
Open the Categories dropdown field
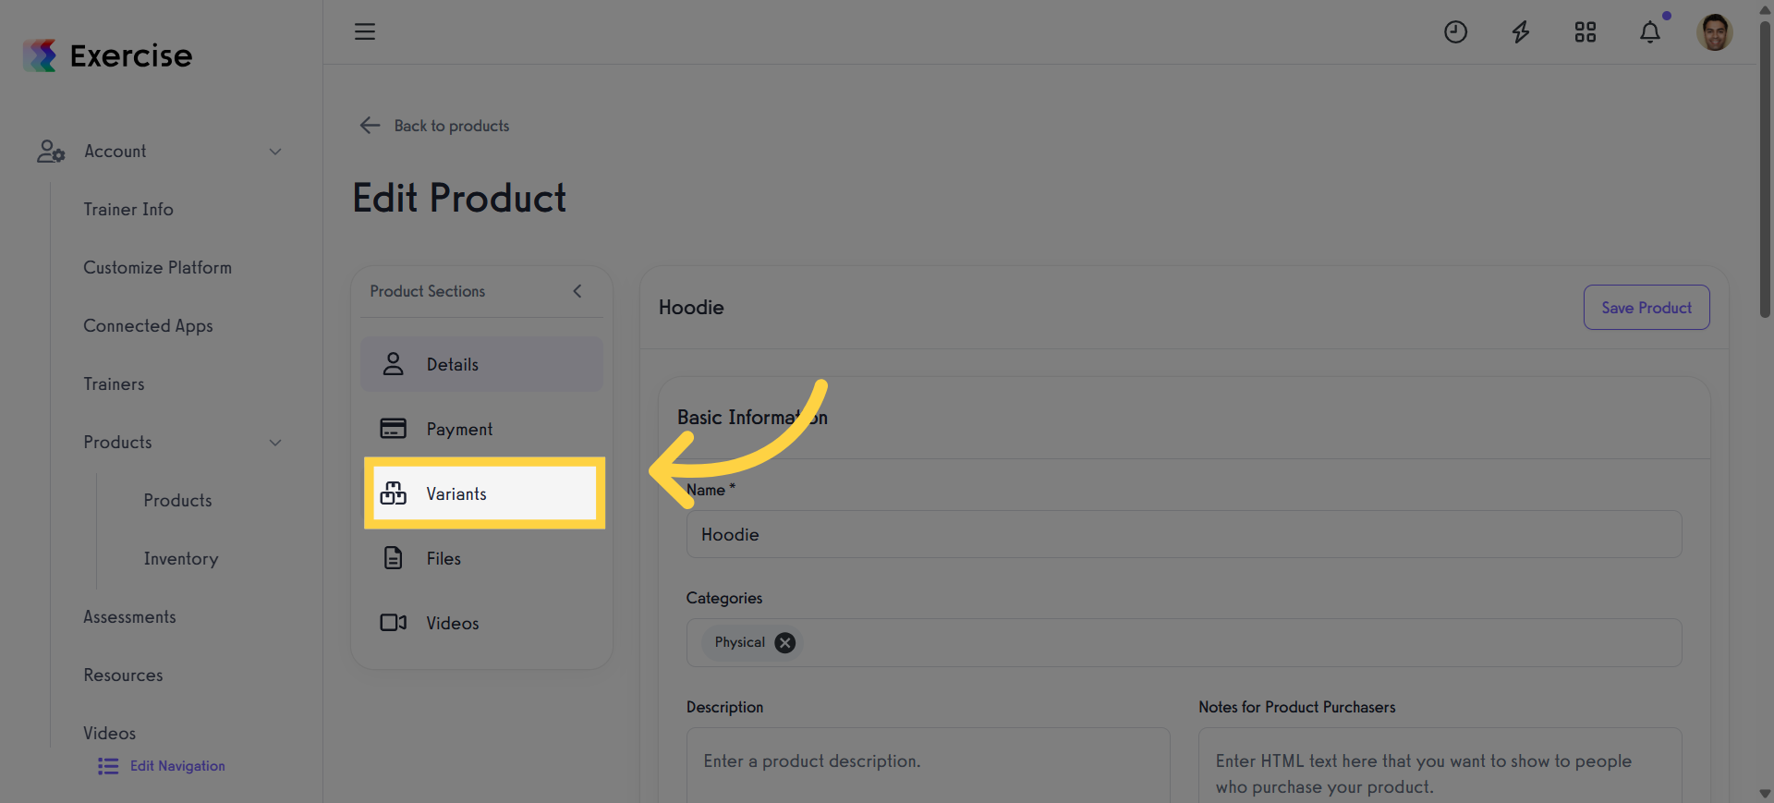(1184, 643)
